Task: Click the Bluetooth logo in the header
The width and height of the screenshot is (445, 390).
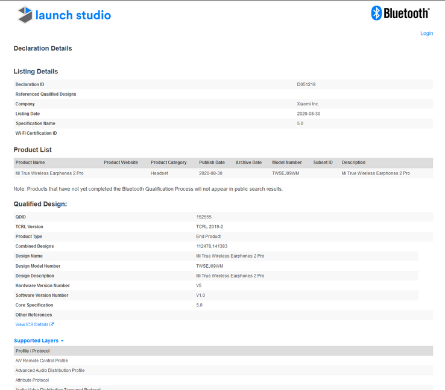Action: pos(400,13)
